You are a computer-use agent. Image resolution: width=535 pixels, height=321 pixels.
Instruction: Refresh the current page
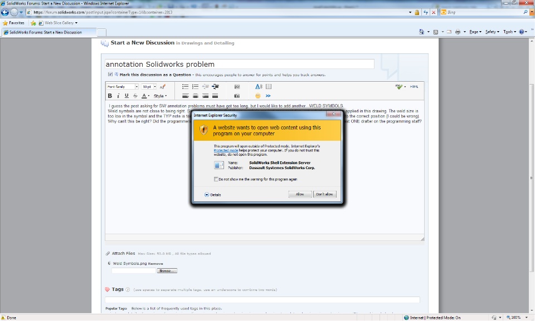pyautogui.click(x=426, y=12)
